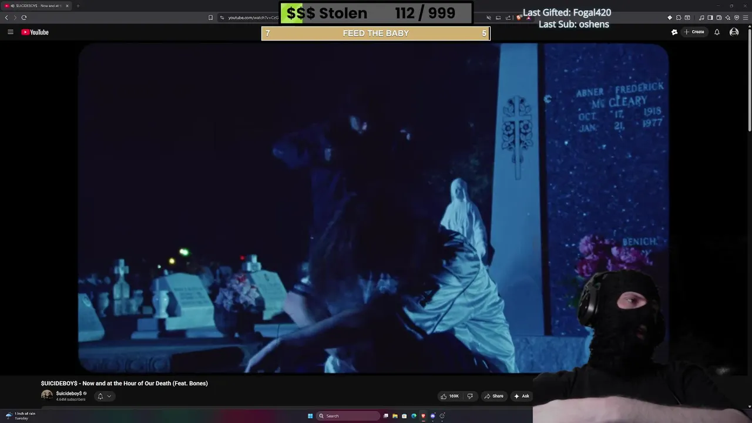Open the YouTube account avatar menu

pyautogui.click(x=734, y=32)
